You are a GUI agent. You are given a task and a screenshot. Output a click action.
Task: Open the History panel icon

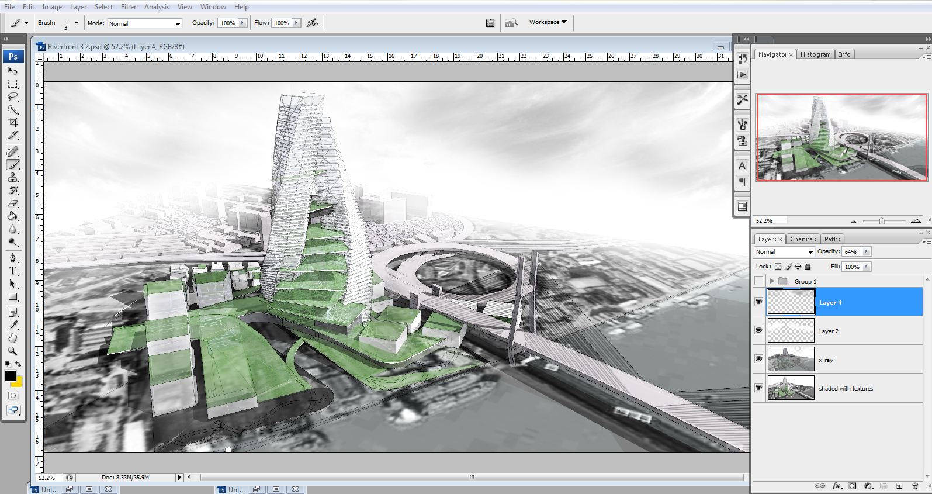coord(742,58)
